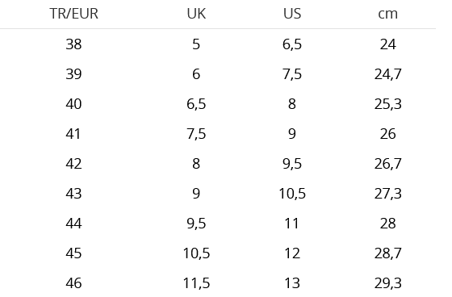Screen dimensions: 452x297
Task: Click the UK size 11,5 cell
Action: pyautogui.click(x=196, y=283)
